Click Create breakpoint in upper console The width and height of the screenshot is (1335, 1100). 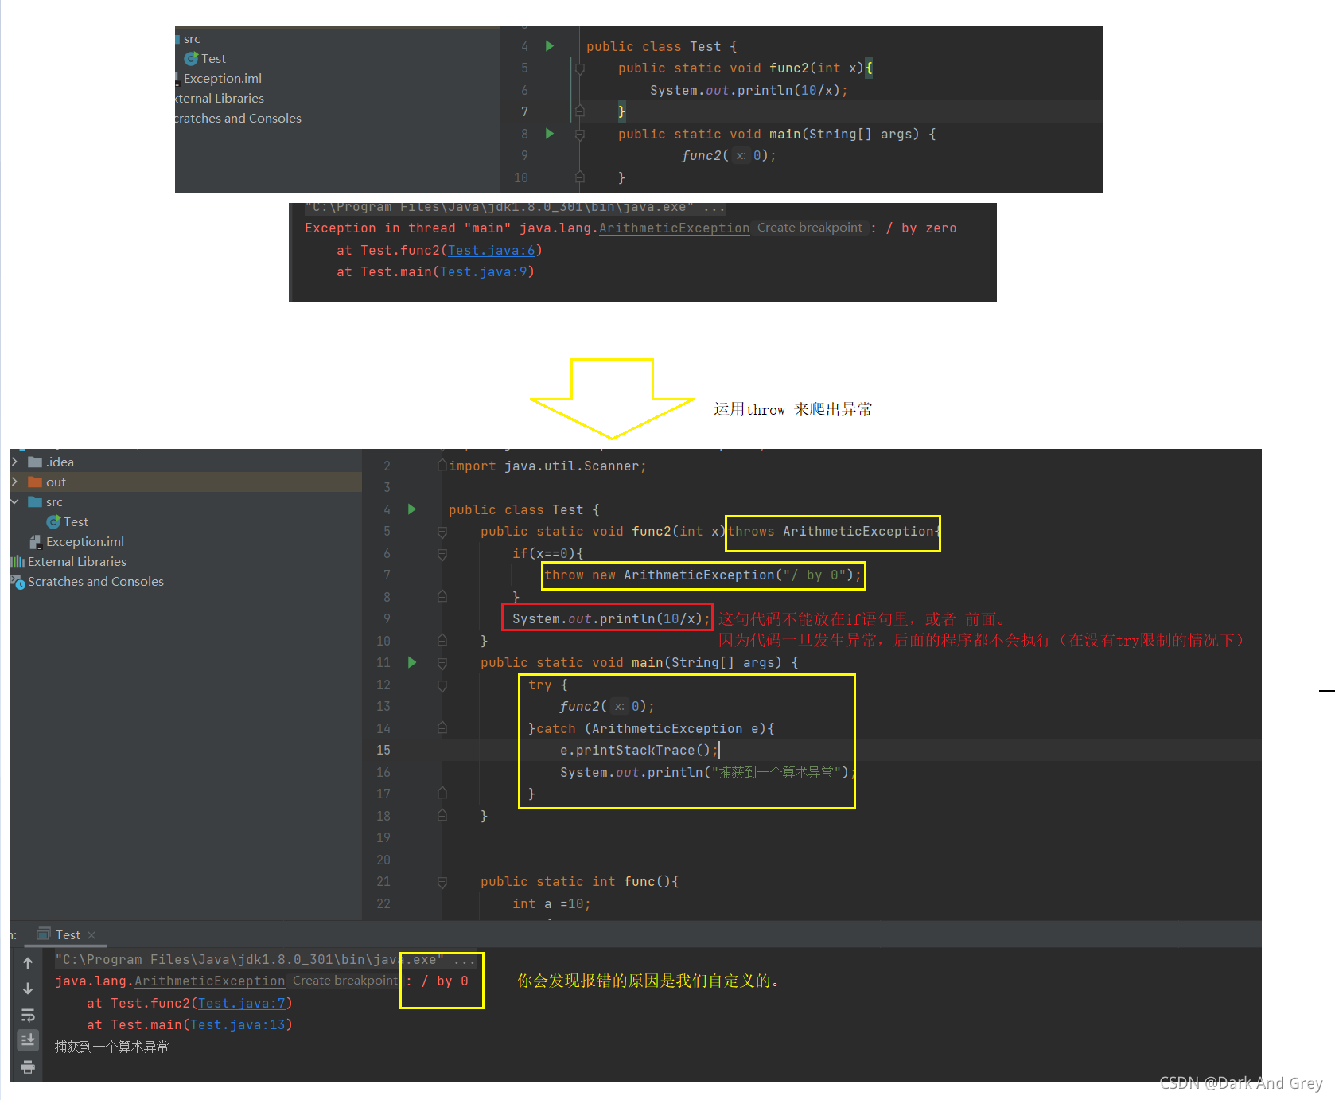[810, 228]
